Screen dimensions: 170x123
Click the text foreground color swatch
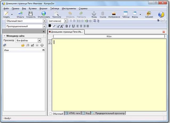(50, 26)
